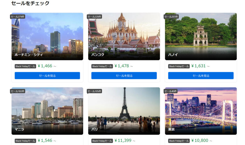Screen dimensions: 245x145
Task: Click Black Fridayセール tag beside ￥1,466
Action: [x=25, y=66]
